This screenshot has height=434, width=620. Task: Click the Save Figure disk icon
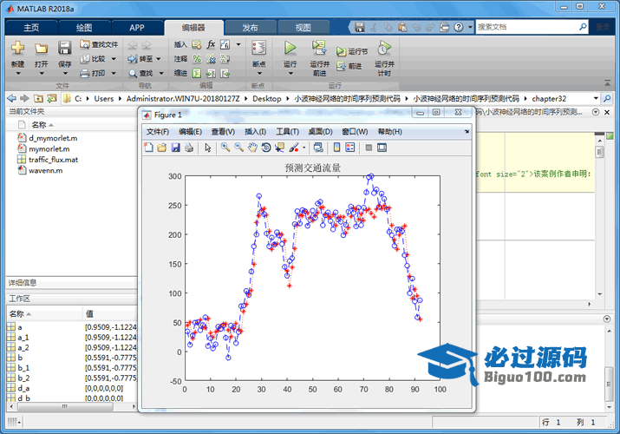click(176, 148)
